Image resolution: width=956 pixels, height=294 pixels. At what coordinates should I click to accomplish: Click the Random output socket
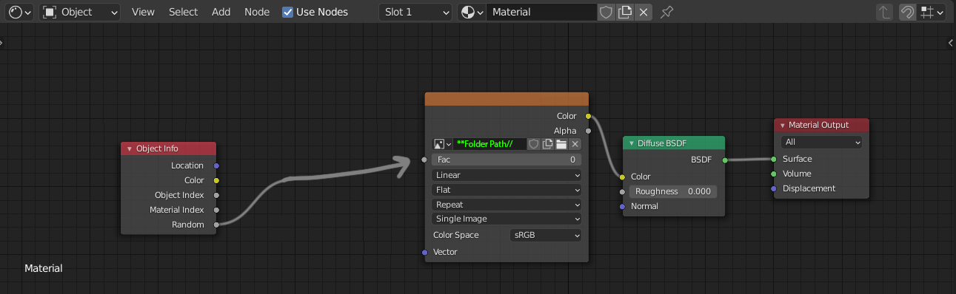click(216, 225)
